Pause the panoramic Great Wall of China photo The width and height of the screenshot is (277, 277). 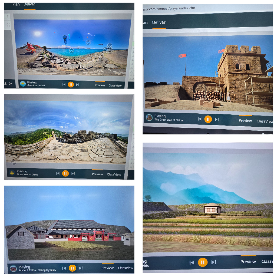(65, 173)
